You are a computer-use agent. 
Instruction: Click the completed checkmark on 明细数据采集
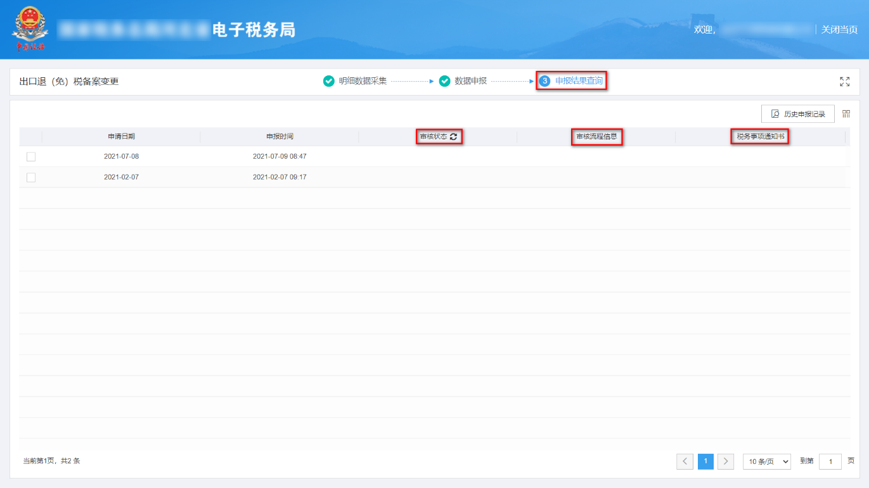pos(328,81)
